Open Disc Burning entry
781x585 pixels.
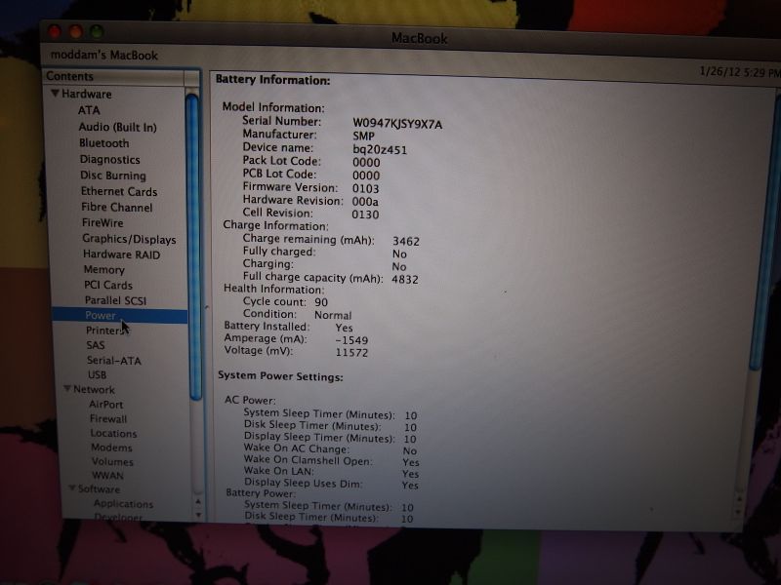coord(113,175)
